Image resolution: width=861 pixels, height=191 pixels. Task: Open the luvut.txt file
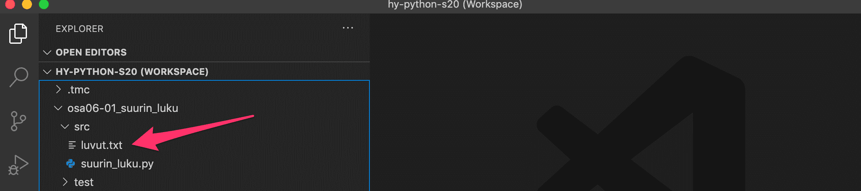102,145
